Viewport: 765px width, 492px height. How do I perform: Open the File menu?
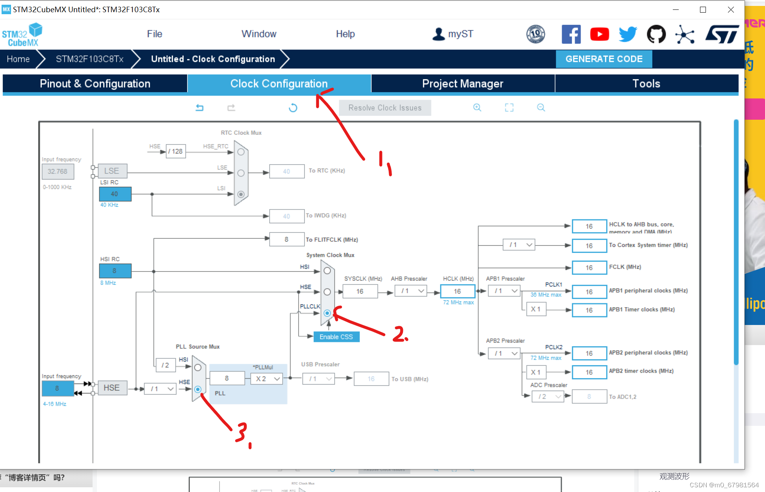point(154,34)
